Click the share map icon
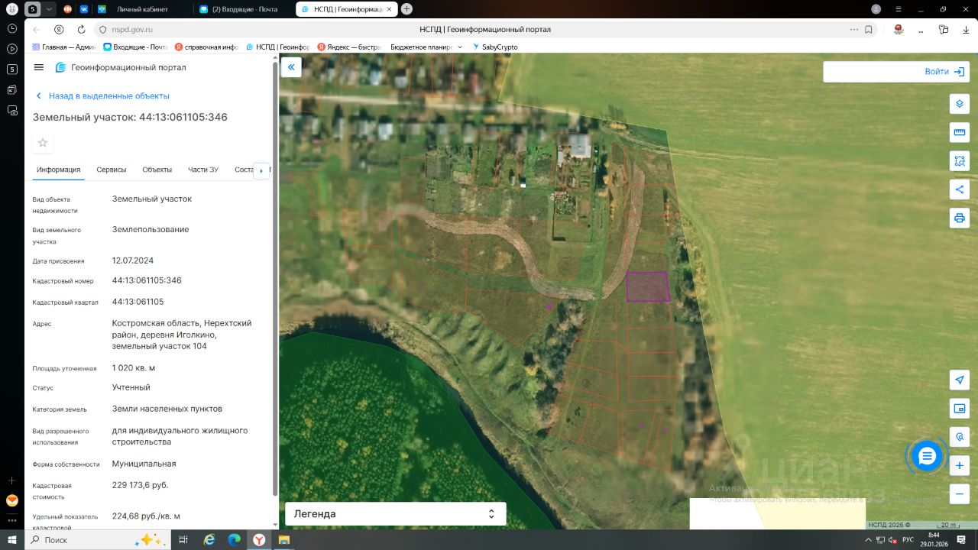The width and height of the screenshot is (978, 550). click(x=960, y=189)
